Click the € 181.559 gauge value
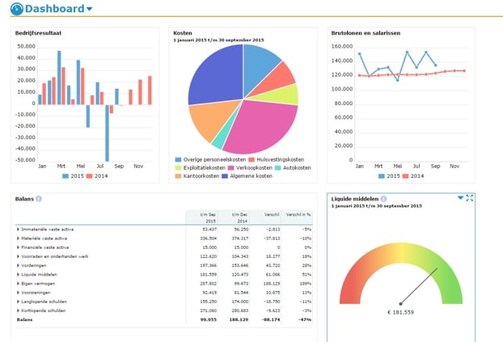The image size is (503, 342). [x=400, y=312]
